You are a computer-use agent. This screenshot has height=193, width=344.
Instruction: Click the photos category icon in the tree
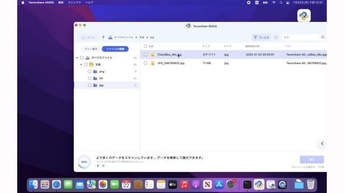(91, 64)
